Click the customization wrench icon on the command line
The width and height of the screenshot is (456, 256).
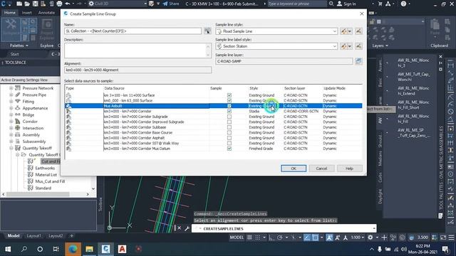click(187, 228)
